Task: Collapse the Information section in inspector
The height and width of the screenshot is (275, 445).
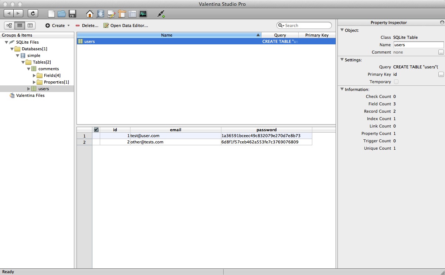Action: point(342,89)
